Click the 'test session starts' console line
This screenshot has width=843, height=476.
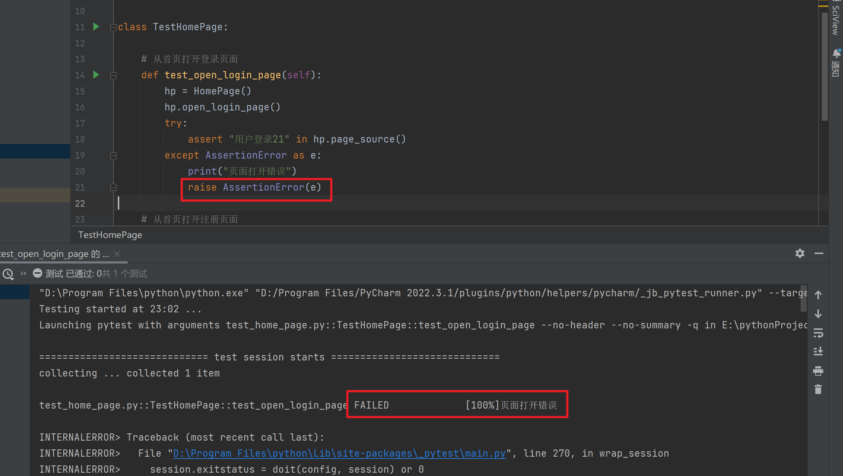pos(269,357)
